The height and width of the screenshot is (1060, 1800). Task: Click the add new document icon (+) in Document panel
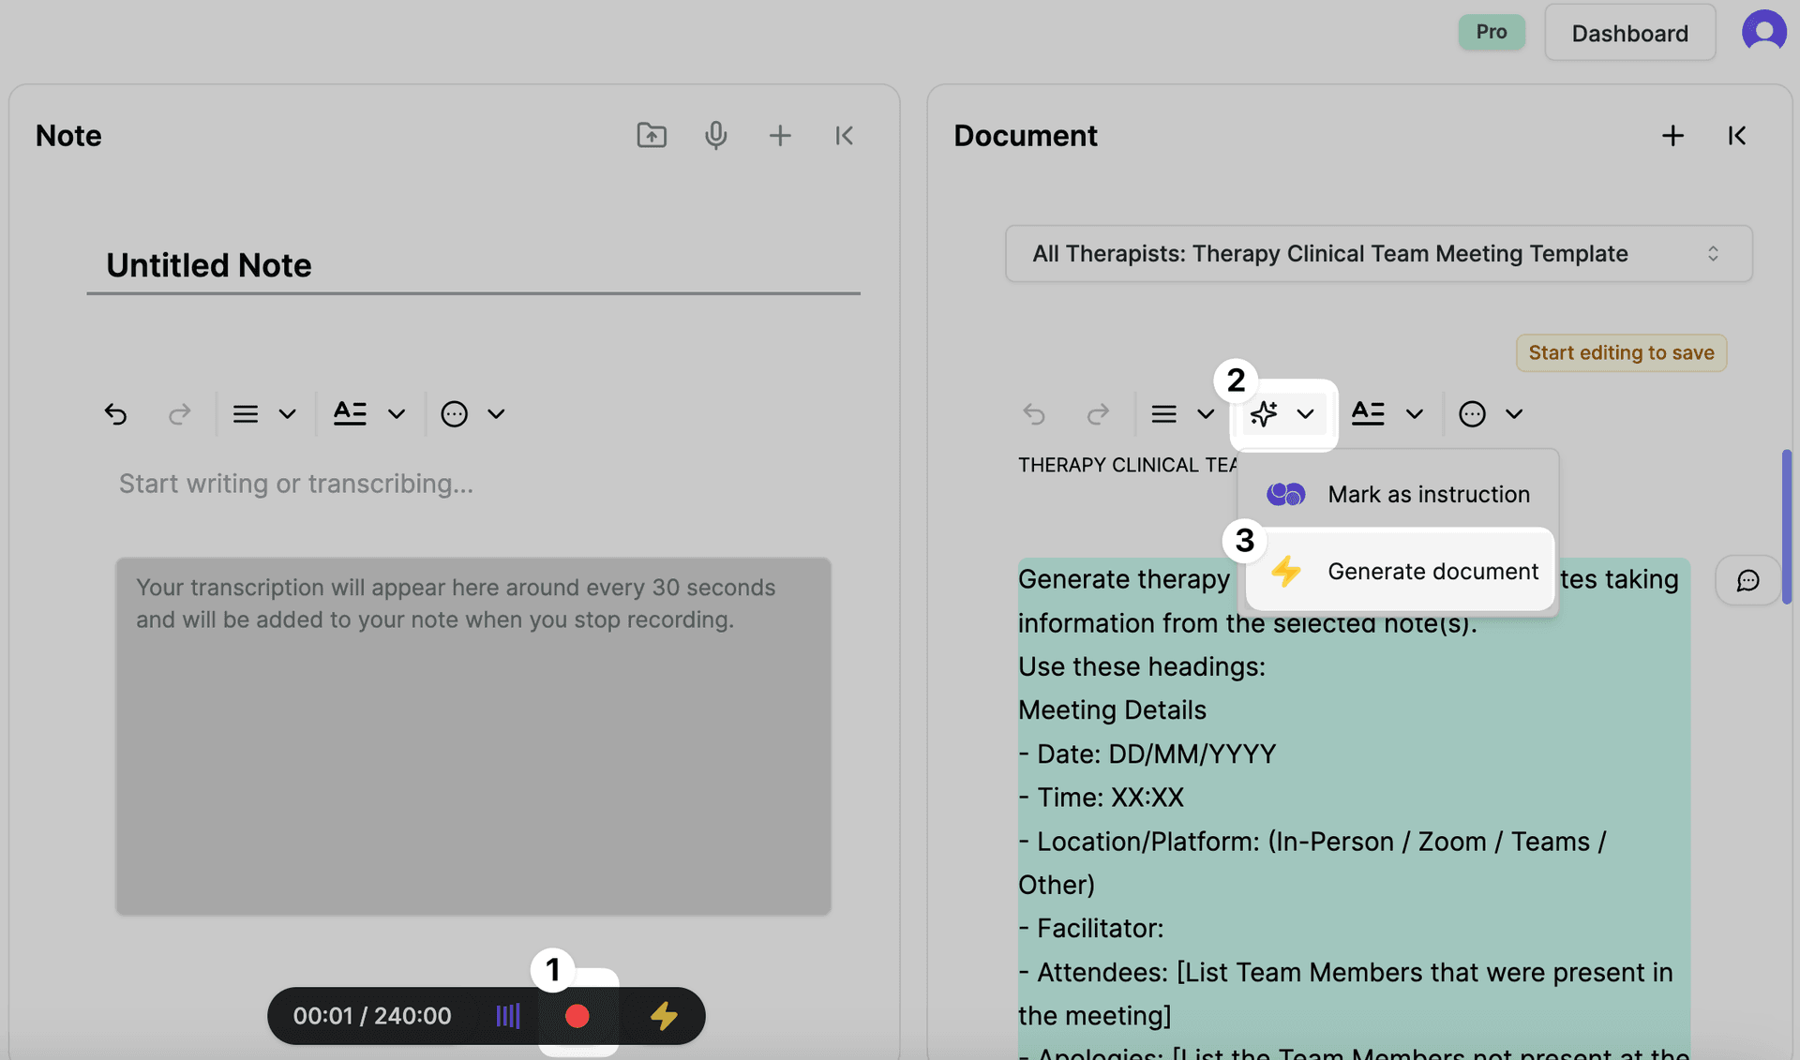[1672, 136]
